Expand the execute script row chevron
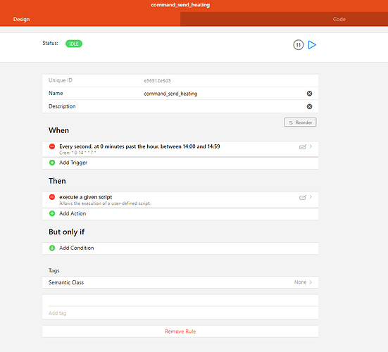Image resolution: width=388 pixels, height=352 pixels. click(311, 197)
